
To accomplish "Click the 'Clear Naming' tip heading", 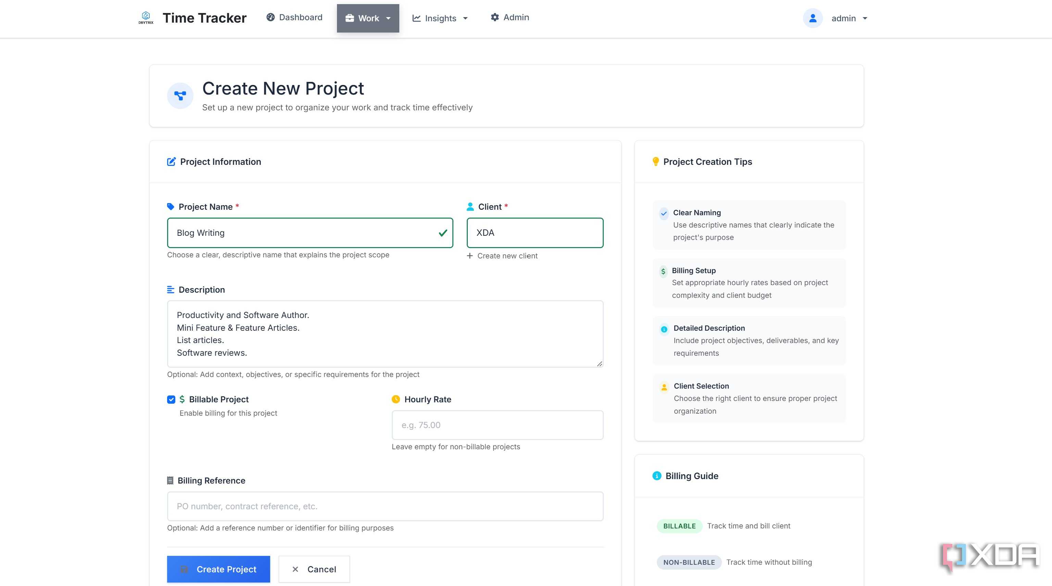I will [x=697, y=212].
